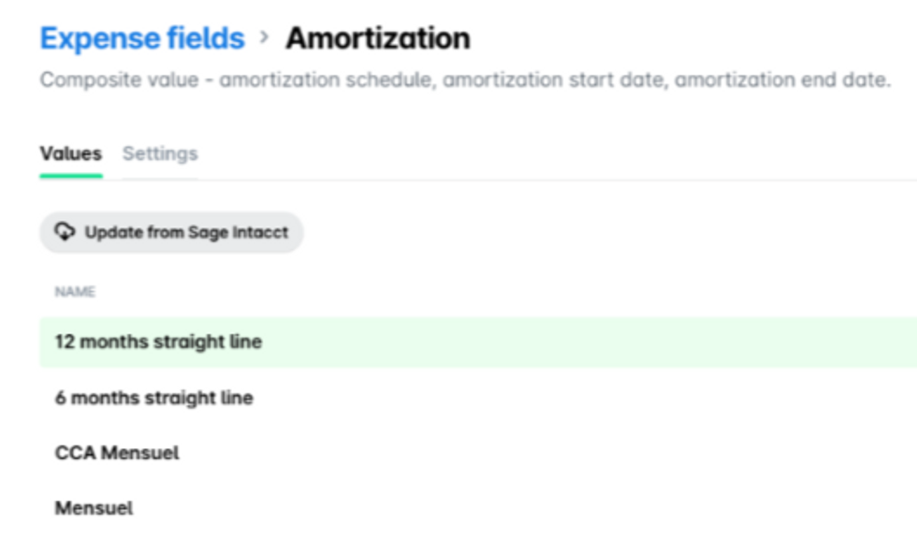Open the Expense fields breadcrumb link
Viewport: 917px width, 556px height.
tap(141, 38)
